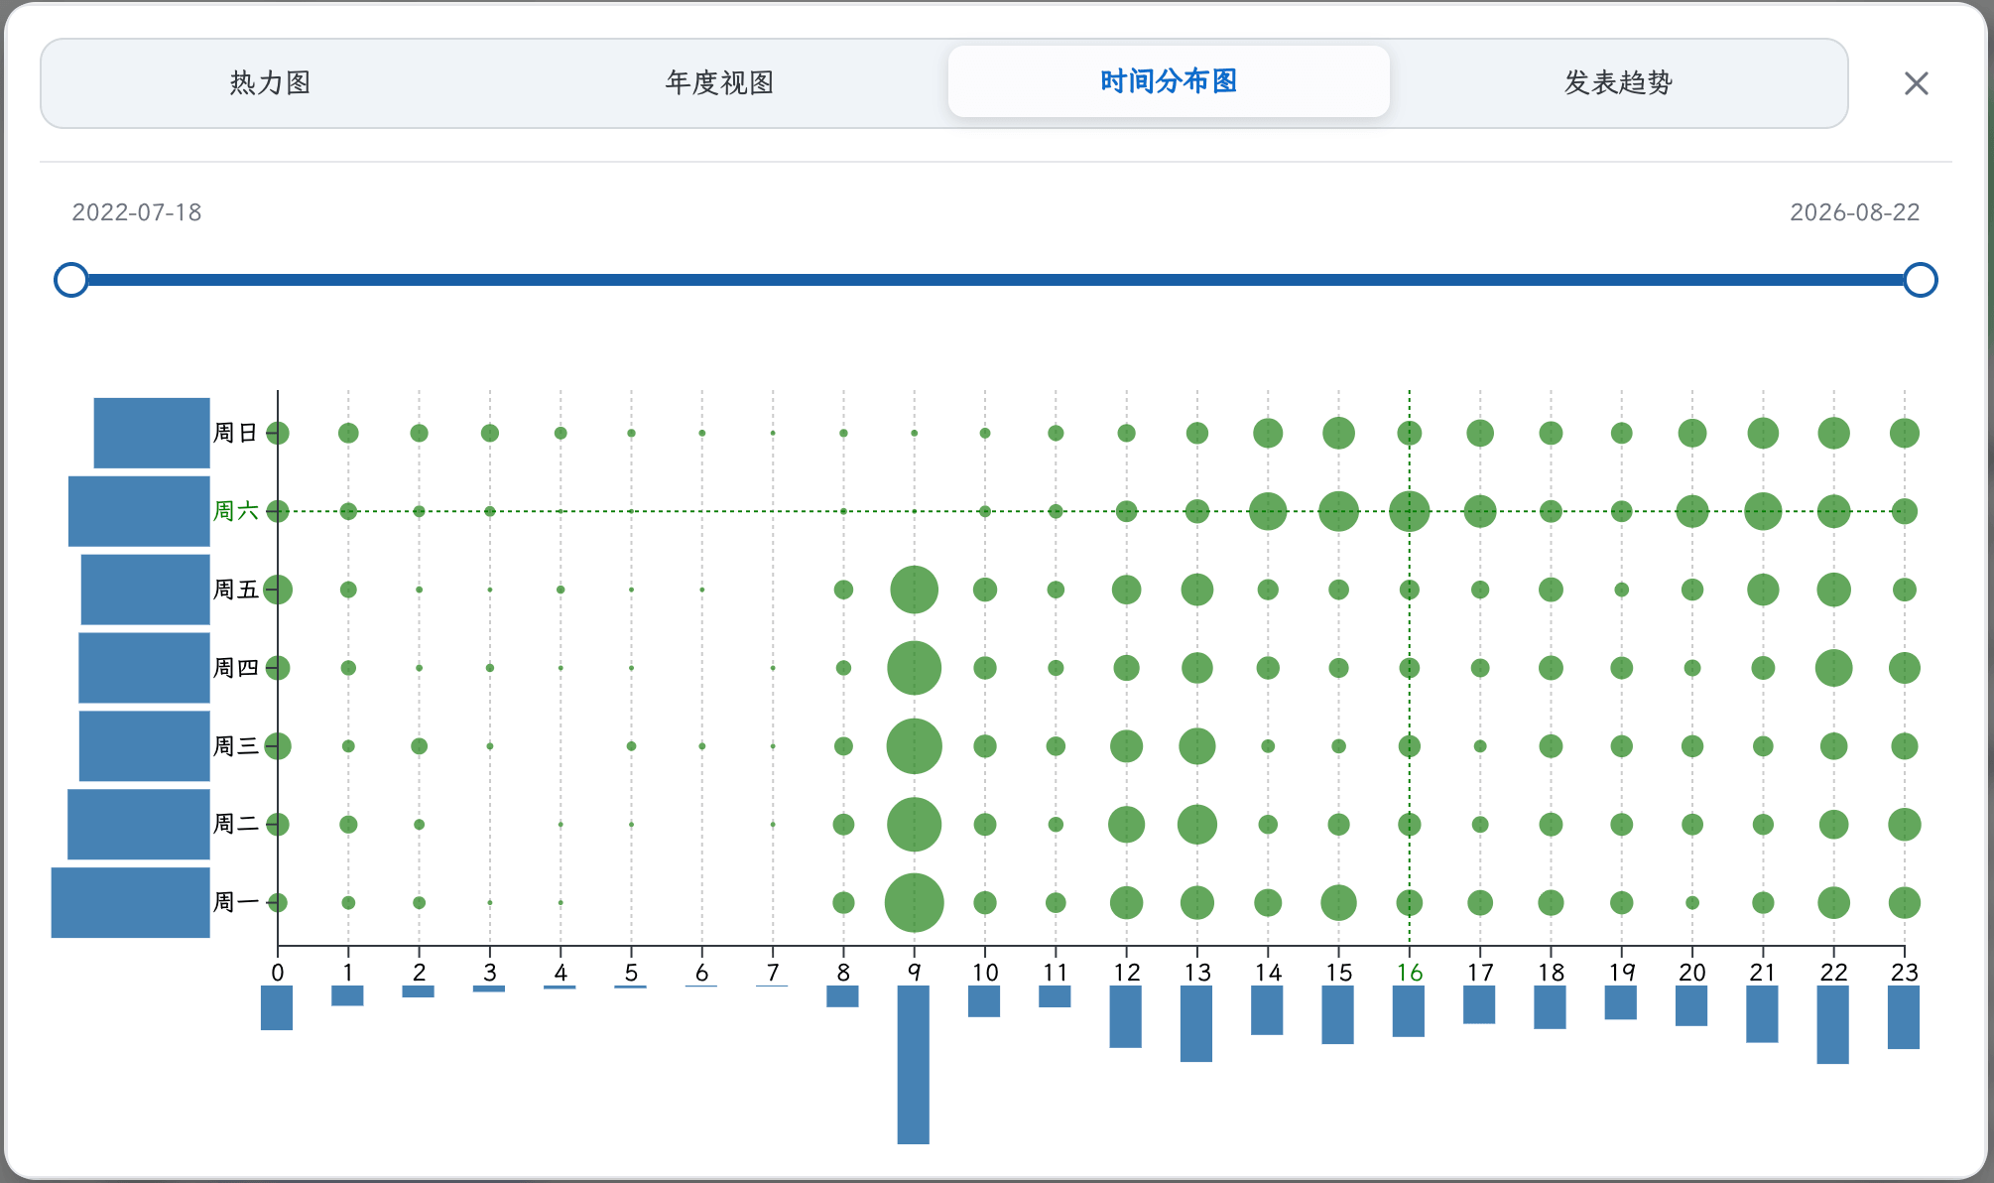Click the hour 13 bar below axis
Image resolution: width=1994 pixels, height=1183 pixels.
click(1196, 1023)
